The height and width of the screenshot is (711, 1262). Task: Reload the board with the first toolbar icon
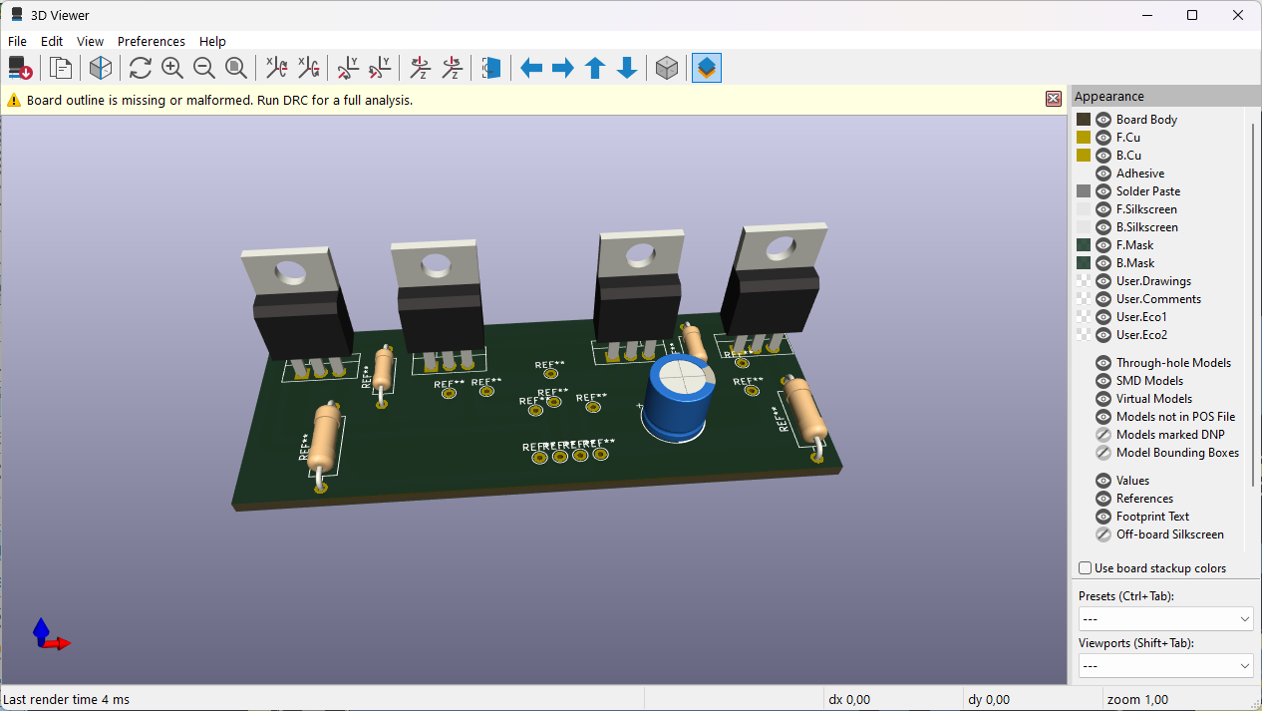point(21,68)
